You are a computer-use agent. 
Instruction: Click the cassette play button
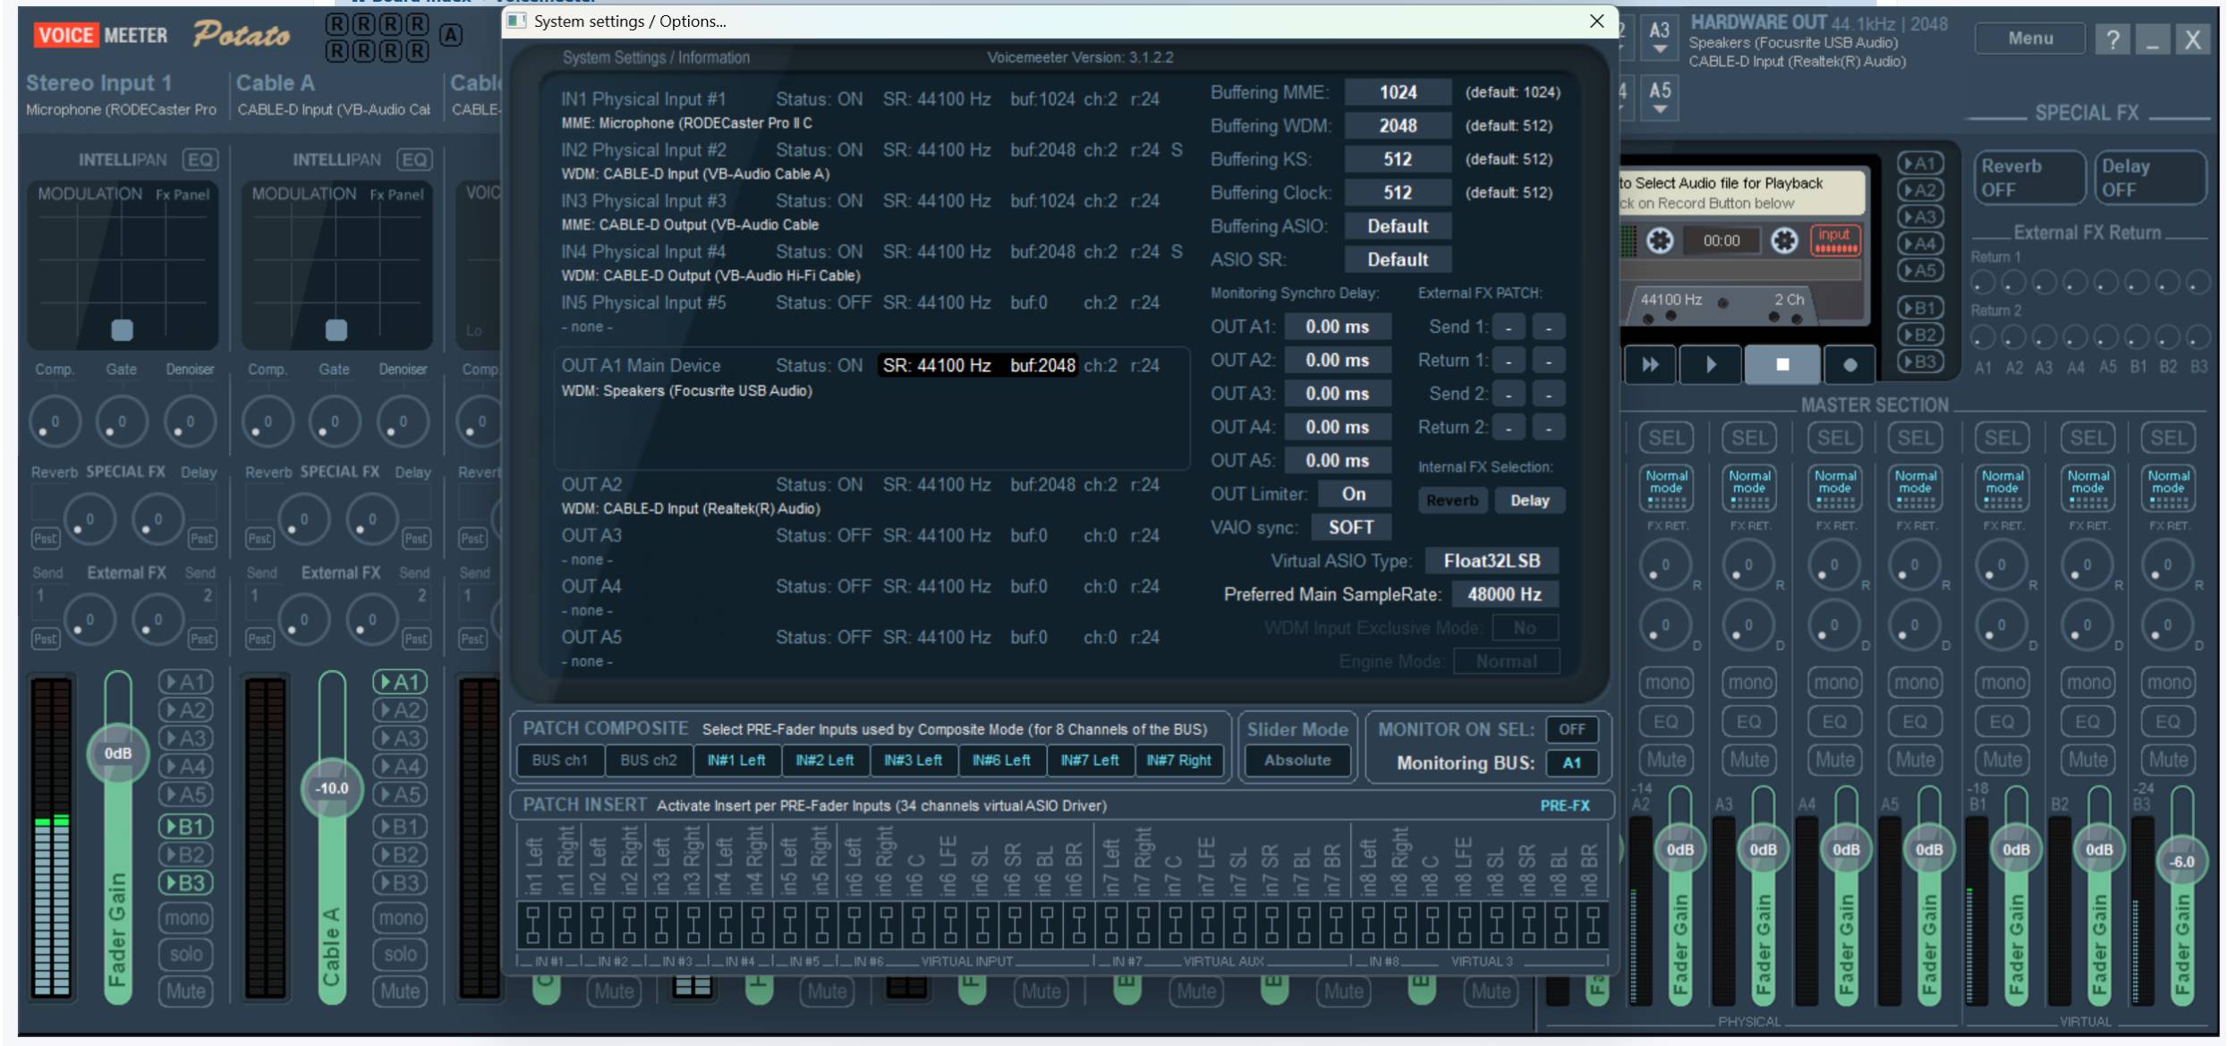[1711, 364]
